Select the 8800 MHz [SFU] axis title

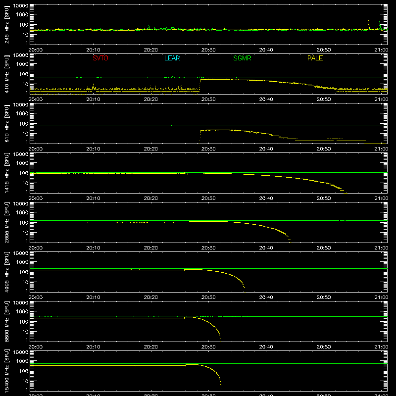7,321
